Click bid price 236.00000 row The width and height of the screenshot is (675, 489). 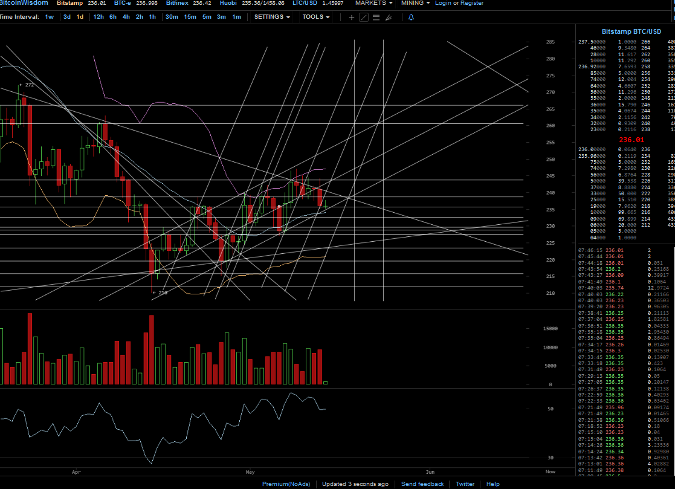click(625, 149)
